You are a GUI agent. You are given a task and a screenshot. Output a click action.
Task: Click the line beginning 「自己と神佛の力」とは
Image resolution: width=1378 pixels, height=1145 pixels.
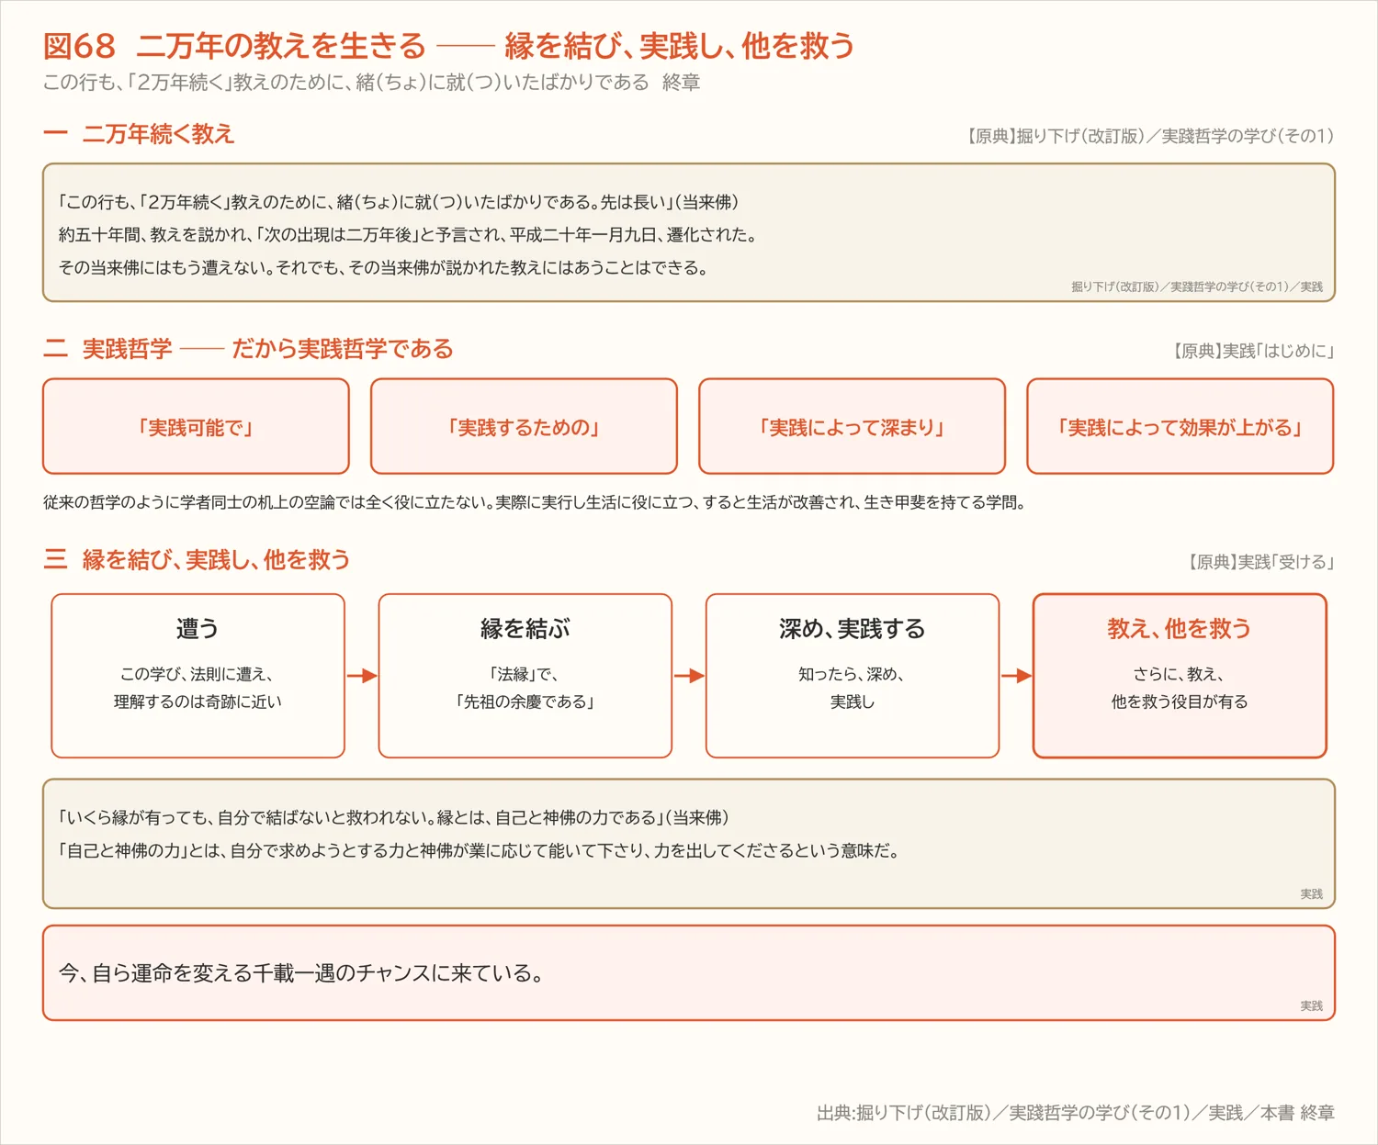tap(479, 850)
